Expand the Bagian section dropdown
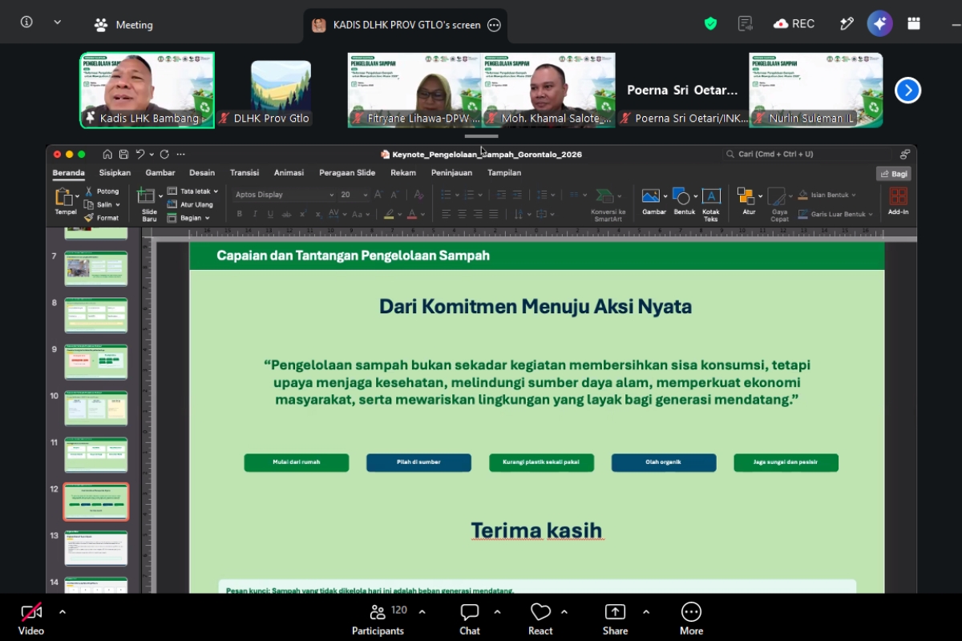Image resolution: width=962 pixels, height=641 pixels. click(x=207, y=218)
